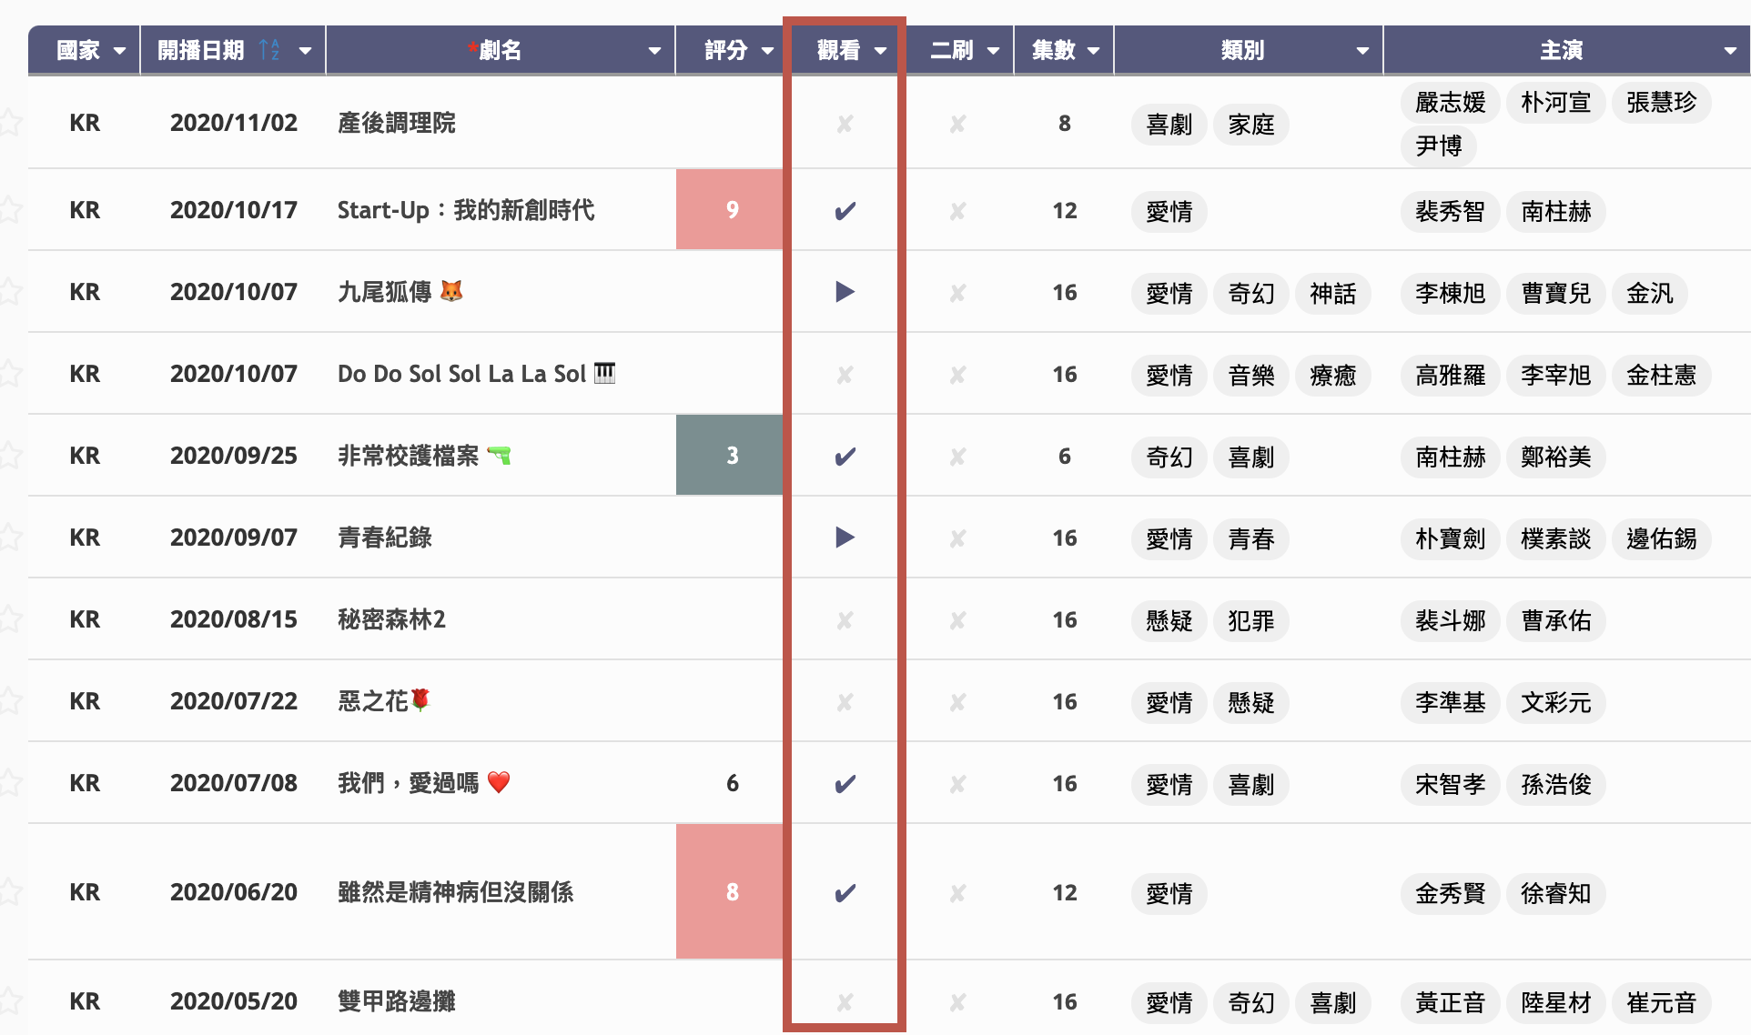Click 二刷 X icon for 秘密森林2 row
The width and height of the screenshot is (1751, 1035).
(957, 620)
